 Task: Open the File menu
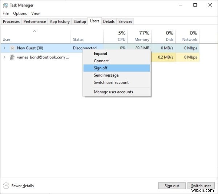pyautogui.click(x=5, y=13)
